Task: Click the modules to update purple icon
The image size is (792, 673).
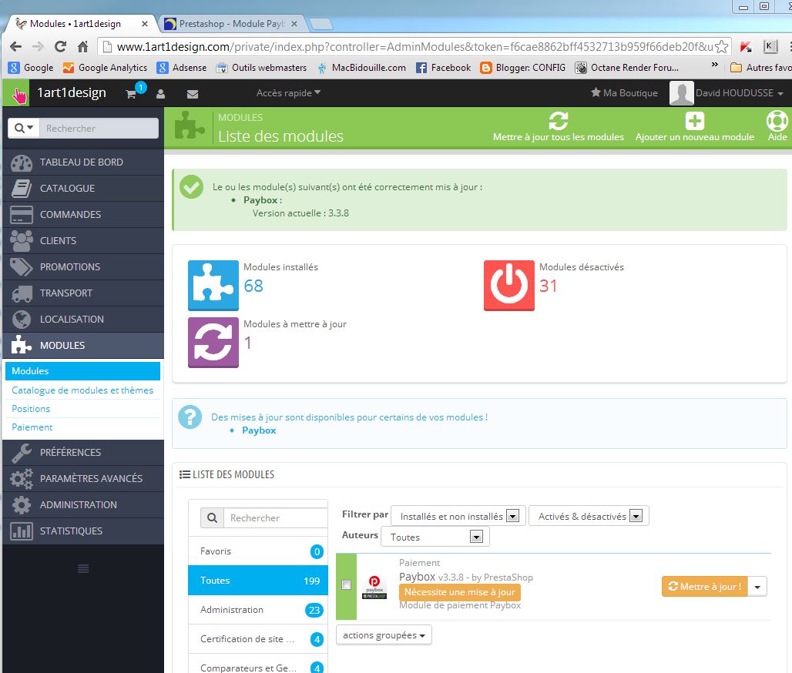Action: click(213, 343)
